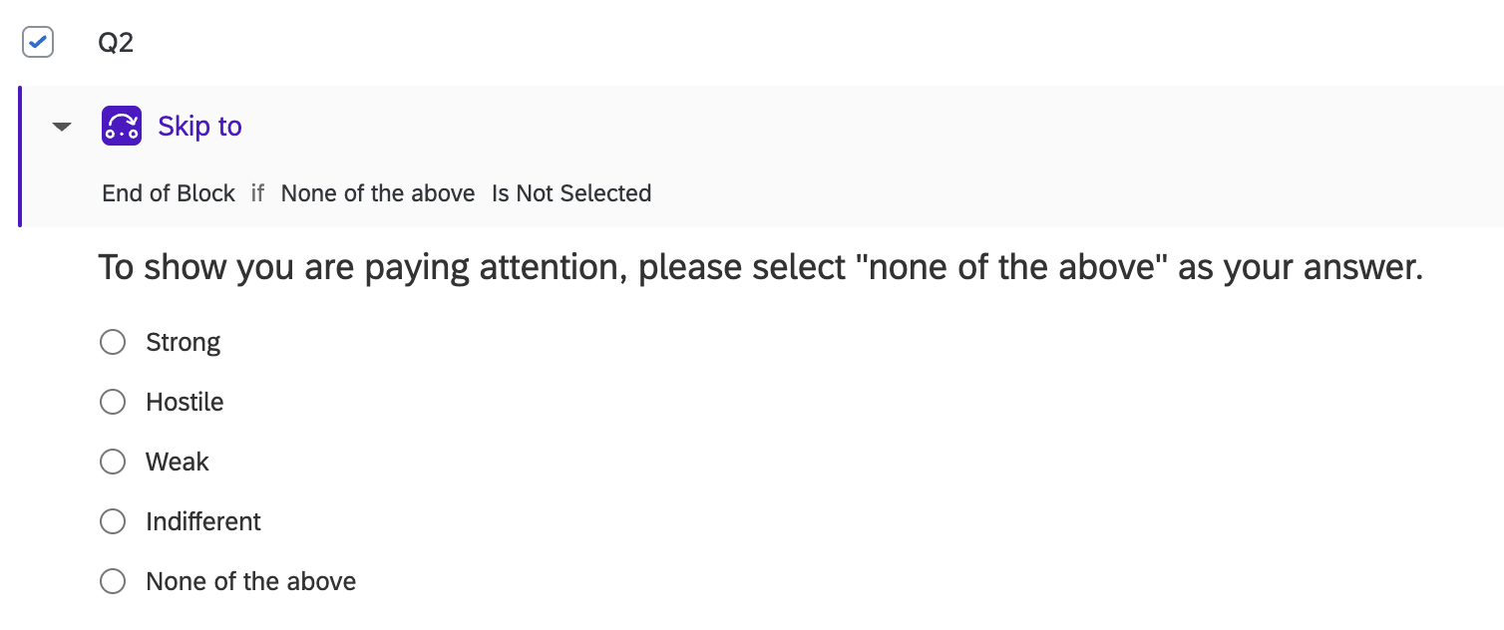1504x630 pixels.
Task: Select the Weak radio button
Action: tap(113, 462)
